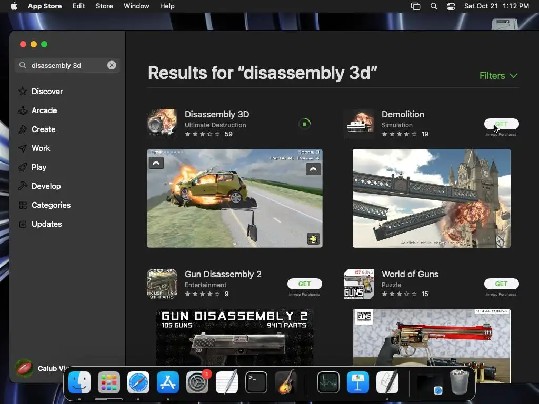Open Disassembly 3D title link
This screenshot has height=404, width=539.
pyautogui.click(x=217, y=114)
